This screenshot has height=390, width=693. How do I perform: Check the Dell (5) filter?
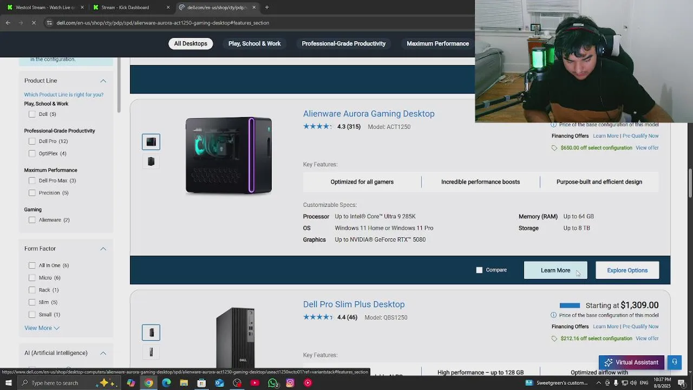[32, 114]
